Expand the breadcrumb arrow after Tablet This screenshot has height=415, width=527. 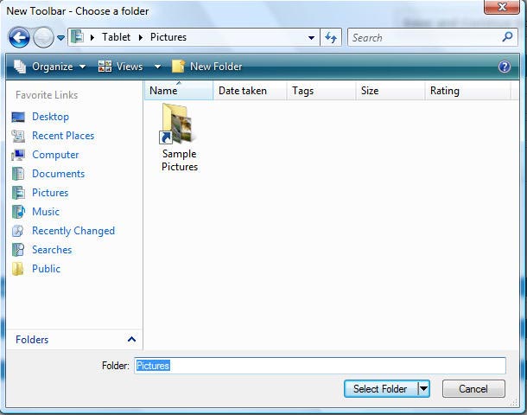click(x=141, y=37)
